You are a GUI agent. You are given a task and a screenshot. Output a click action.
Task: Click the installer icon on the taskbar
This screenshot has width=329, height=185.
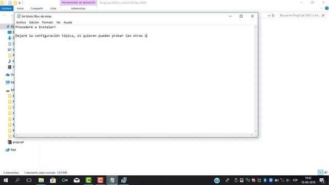pyautogui.click(x=124, y=180)
